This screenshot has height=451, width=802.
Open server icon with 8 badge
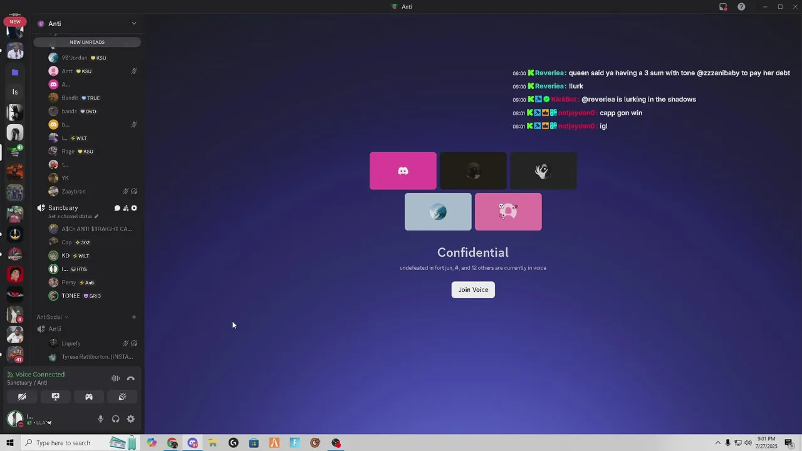point(15,314)
